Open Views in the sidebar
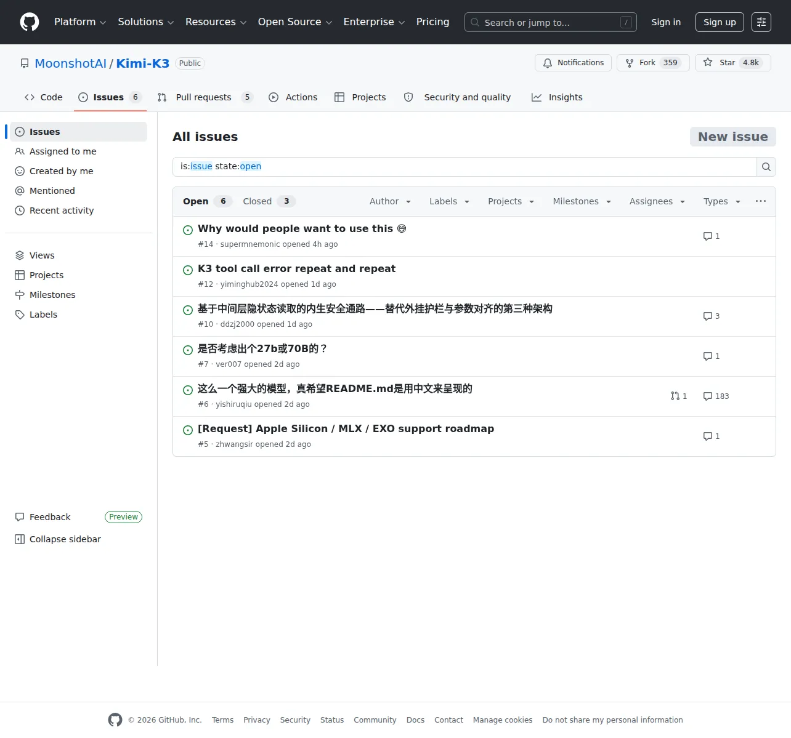Screen dimensions: 791x738 78,255
